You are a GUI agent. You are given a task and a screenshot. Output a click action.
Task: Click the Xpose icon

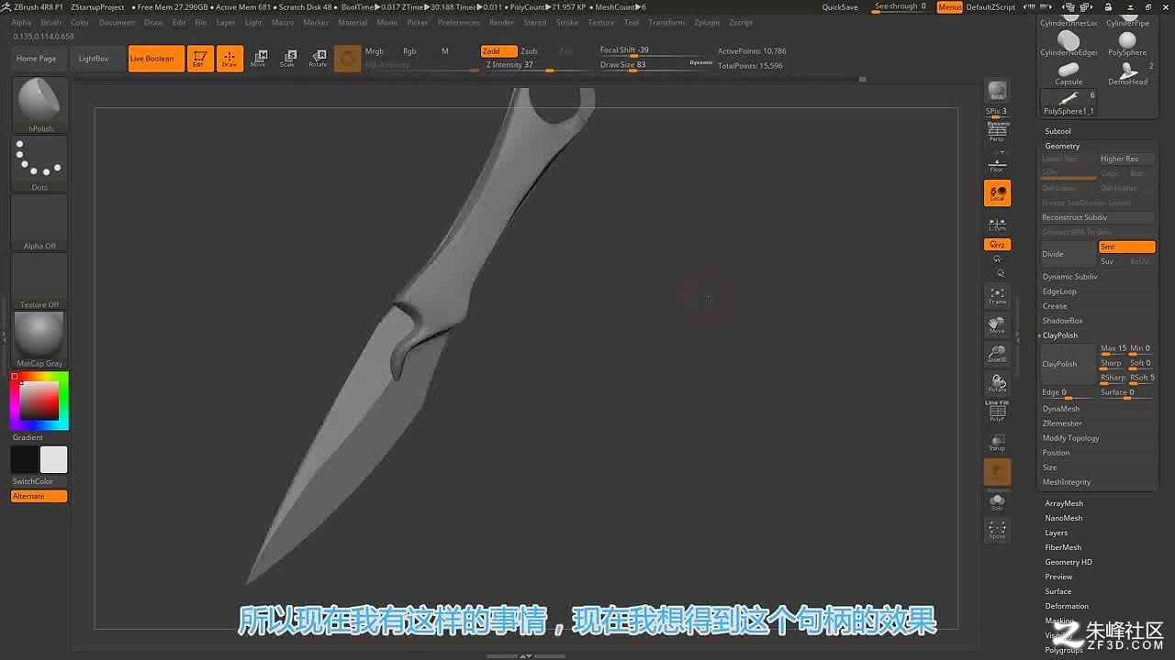coord(997,530)
